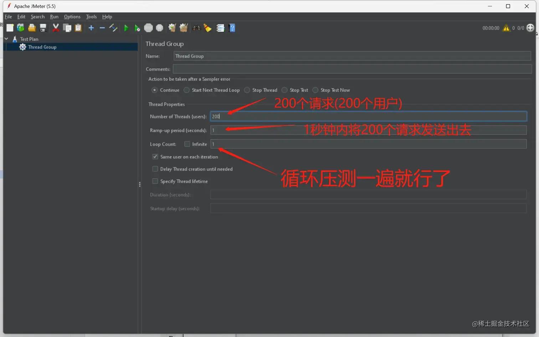Select the Stop Test Now option
The width and height of the screenshot is (539, 337).
click(x=315, y=90)
